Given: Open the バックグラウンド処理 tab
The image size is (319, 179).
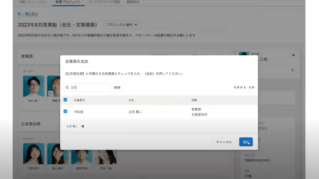Looking at the screenshot, I should [x=104, y=2].
